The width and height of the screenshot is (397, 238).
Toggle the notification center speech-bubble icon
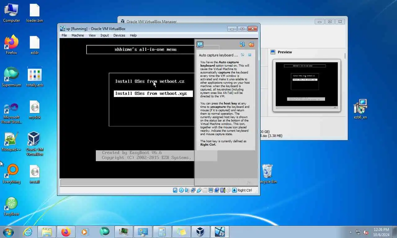(200, 44)
